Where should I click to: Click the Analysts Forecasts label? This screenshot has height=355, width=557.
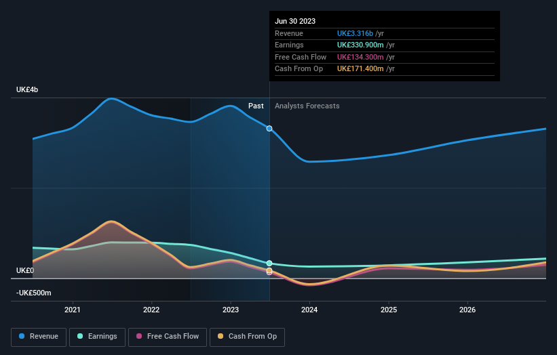pyautogui.click(x=307, y=106)
